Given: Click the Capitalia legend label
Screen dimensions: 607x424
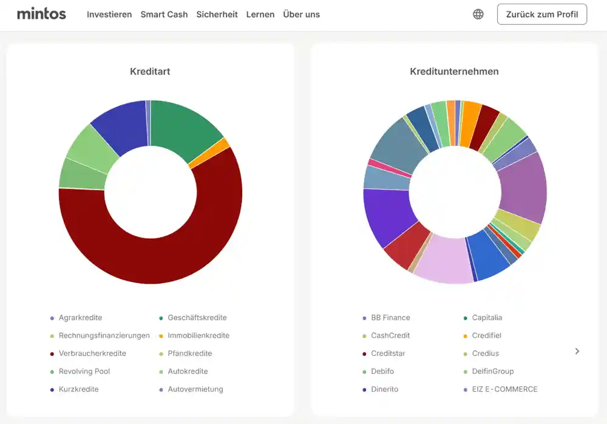Looking at the screenshot, I should [x=487, y=318].
